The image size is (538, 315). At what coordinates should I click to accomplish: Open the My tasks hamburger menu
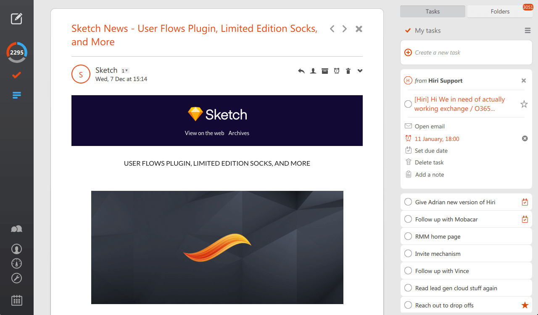[527, 31]
